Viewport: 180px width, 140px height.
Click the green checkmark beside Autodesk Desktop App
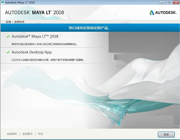tap(8, 52)
